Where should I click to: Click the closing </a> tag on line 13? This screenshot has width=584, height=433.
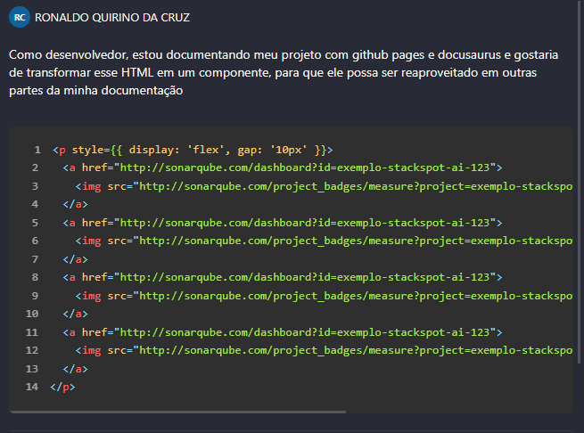75,369
